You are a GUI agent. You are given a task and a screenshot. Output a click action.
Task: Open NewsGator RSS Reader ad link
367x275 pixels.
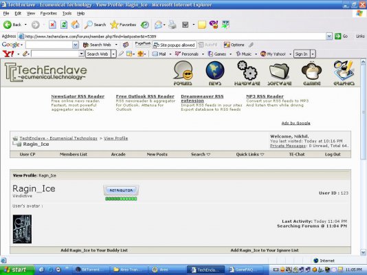click(x=78, y=96)
